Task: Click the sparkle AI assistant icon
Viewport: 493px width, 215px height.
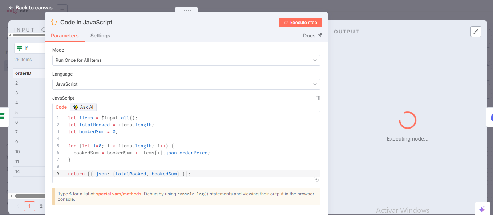Action: point(482,209)
